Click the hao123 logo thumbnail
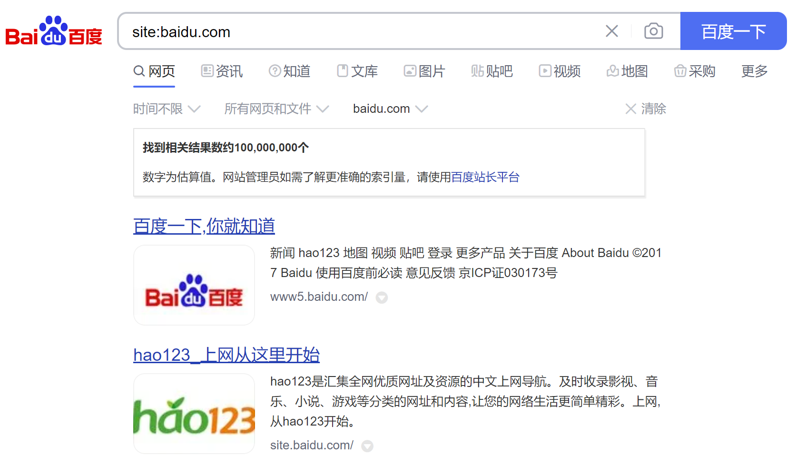The height and width of the screenshot is (456, 806). coord(194,414)
